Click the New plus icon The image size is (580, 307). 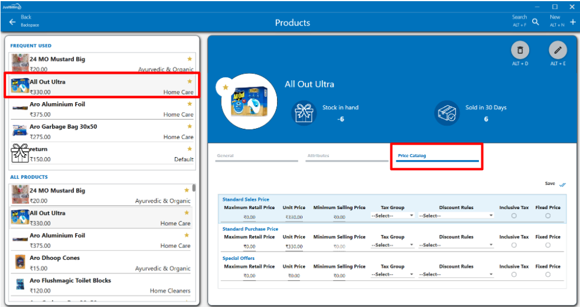572,22
